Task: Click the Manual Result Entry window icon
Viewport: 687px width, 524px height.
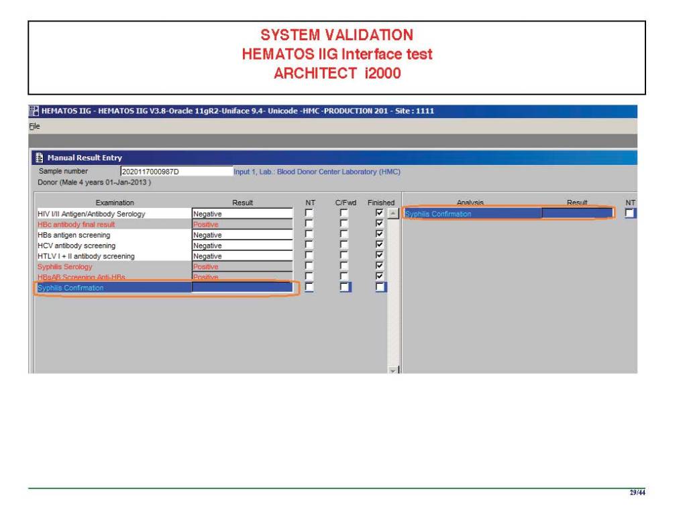Action: pos(39,158)
